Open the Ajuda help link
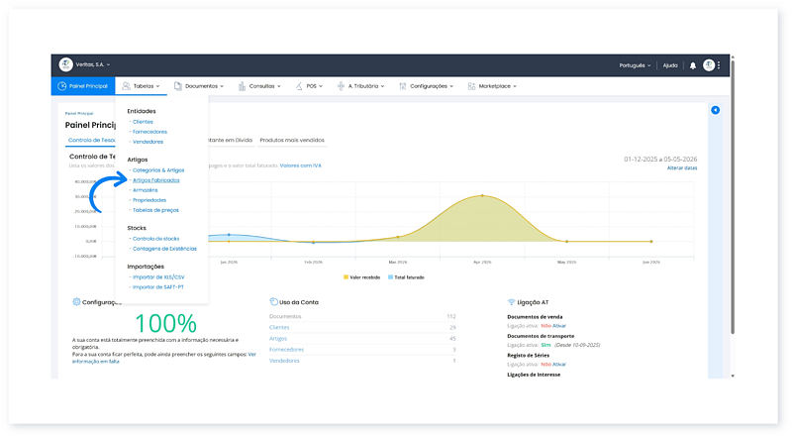 pyautogui.click(x=670, y=65)
